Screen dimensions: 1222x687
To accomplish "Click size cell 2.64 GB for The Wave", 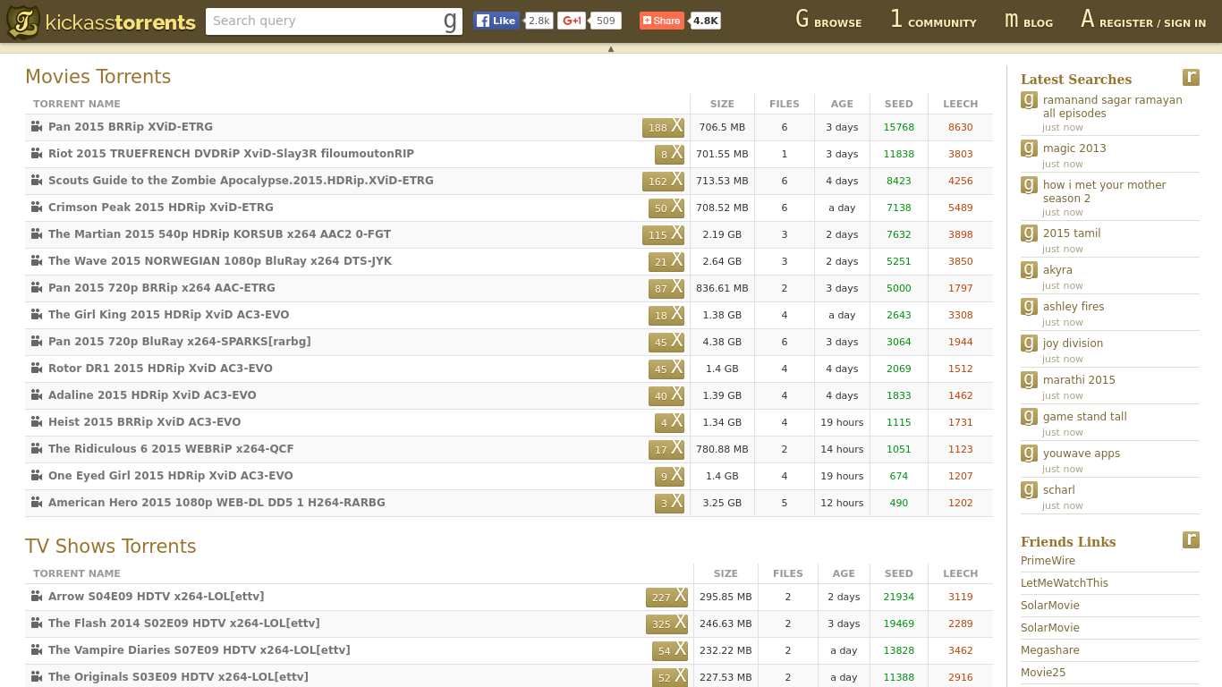I will (722, 261).
